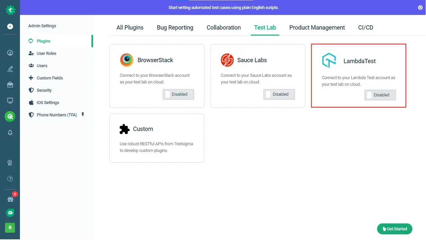Open the chat support icon
The height and width of the screenshot is (240, 426).
10,212
